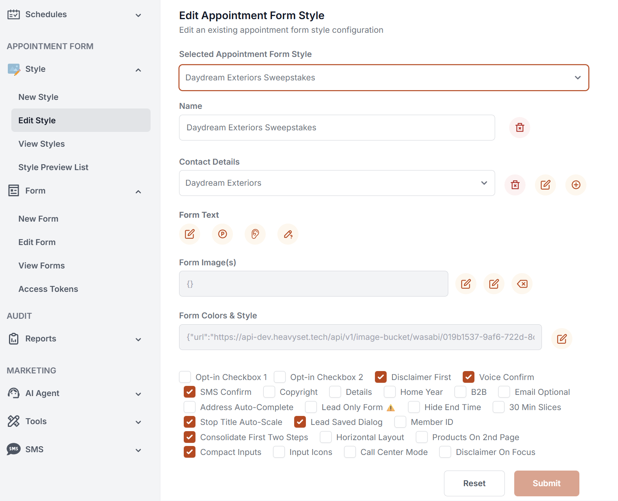Uncheck Lead Saved Dialog

pos(300,422)
